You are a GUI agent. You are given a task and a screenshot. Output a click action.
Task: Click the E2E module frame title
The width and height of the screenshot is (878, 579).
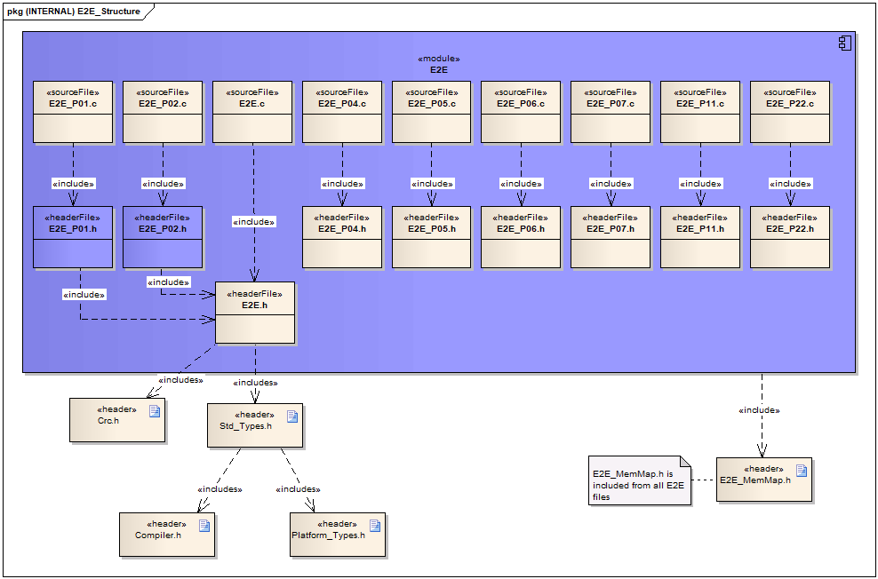(x=437, y=65)
